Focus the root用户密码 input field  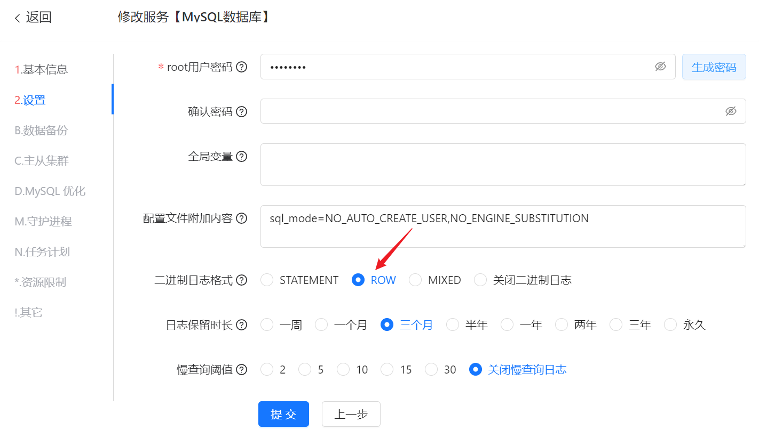coord(468,67)
